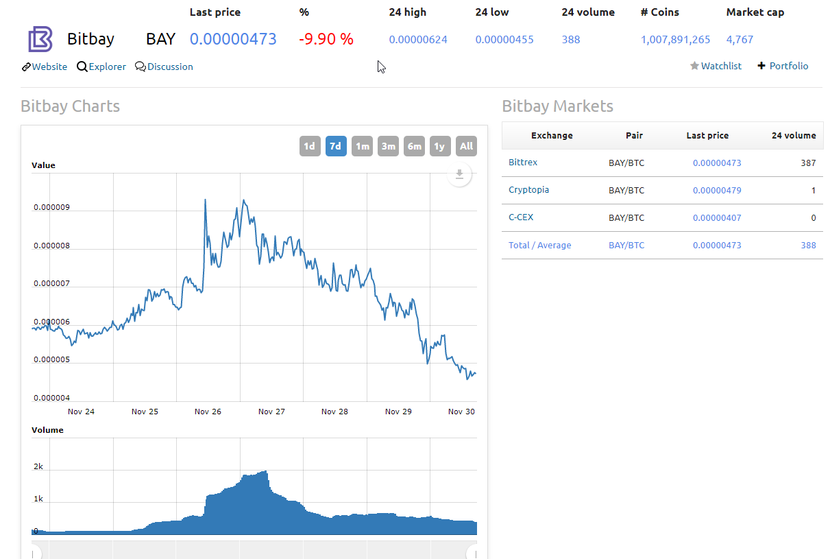Open the C-CEX exchange link
The width and height of the screenshot is (830, 559).
tap(521, 217)
